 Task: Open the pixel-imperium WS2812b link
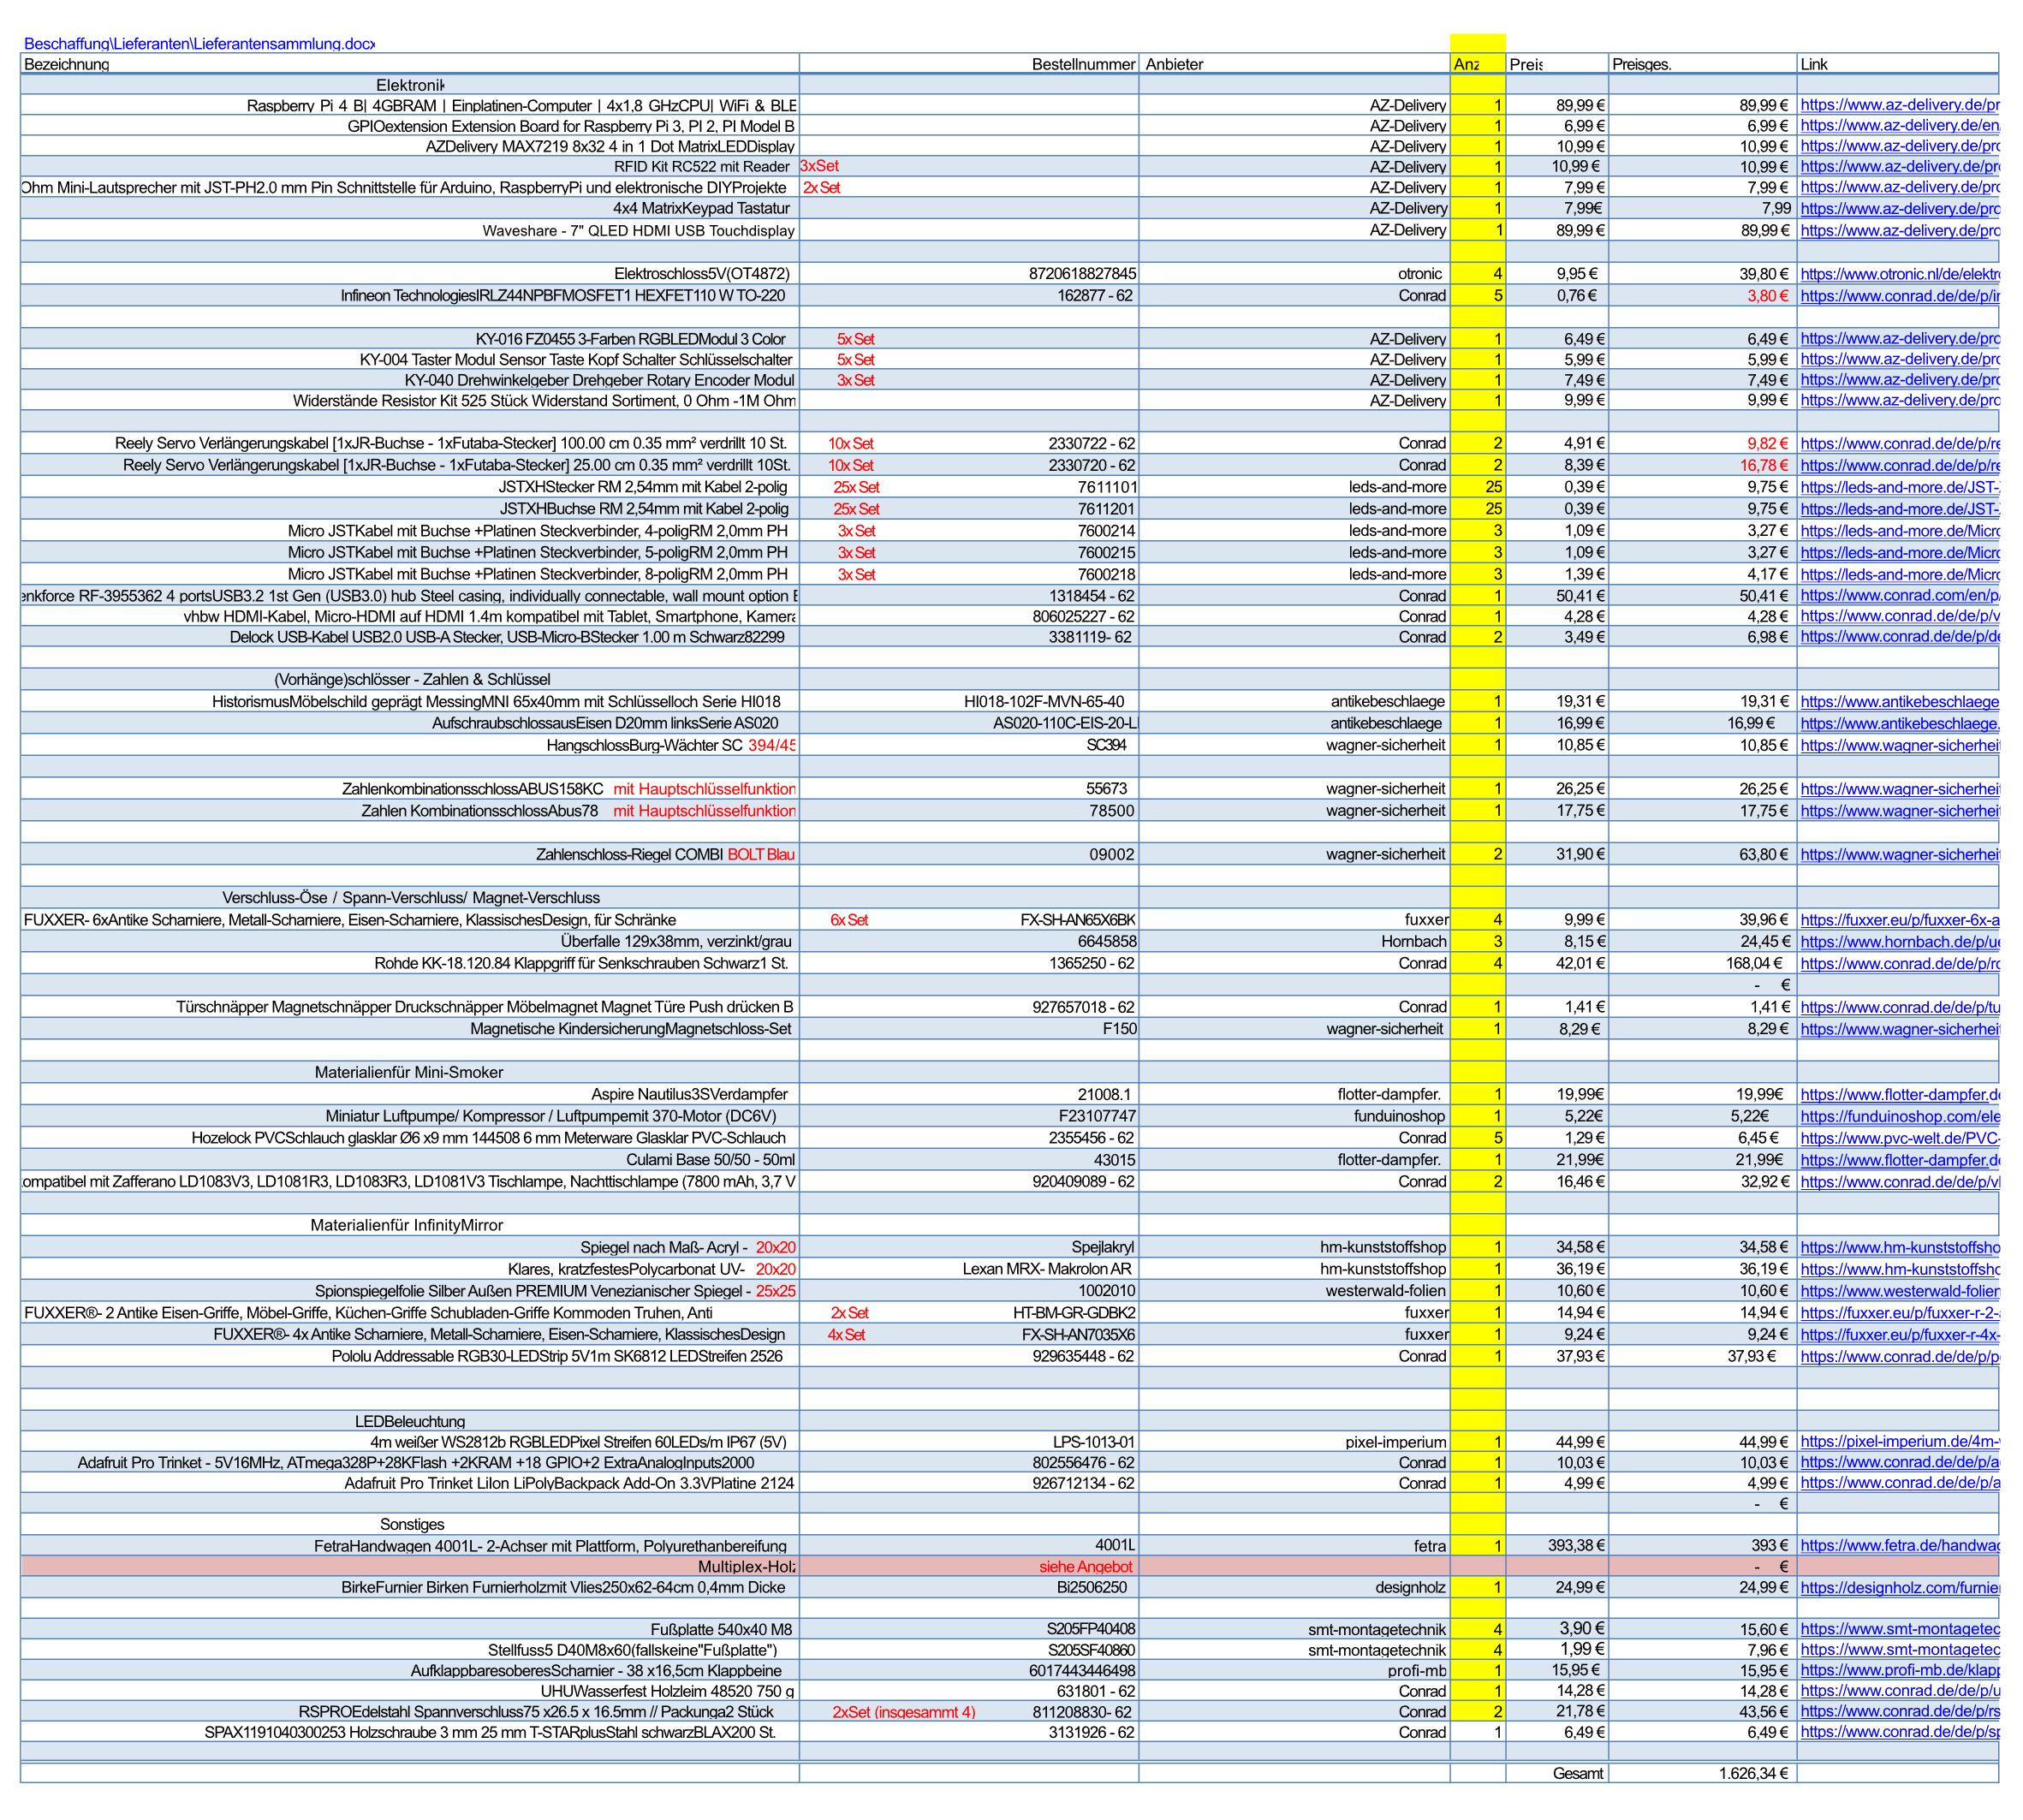click(x=1899, y=1442)
